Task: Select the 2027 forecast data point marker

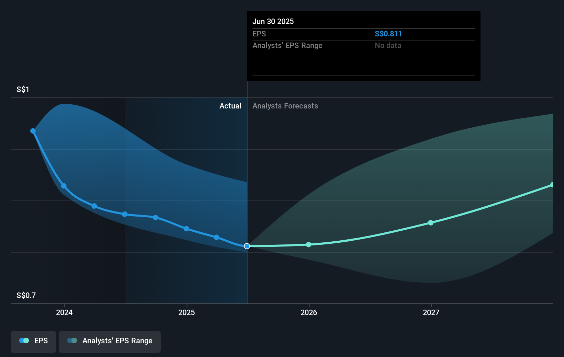Action: click(x=430, y=223)
